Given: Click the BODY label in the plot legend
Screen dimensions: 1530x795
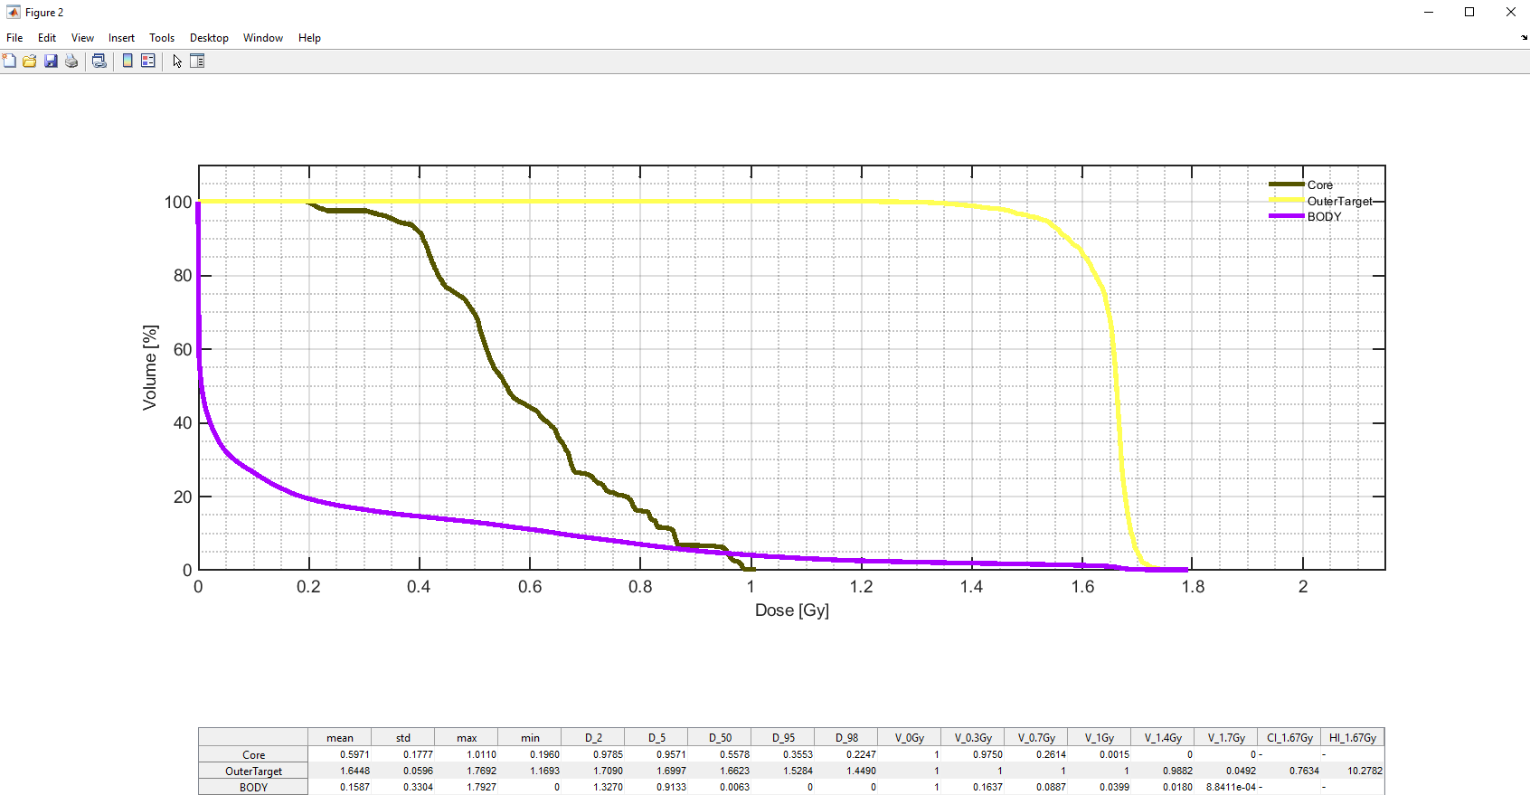Looking at the screenshot, I should coord(1324,216).
